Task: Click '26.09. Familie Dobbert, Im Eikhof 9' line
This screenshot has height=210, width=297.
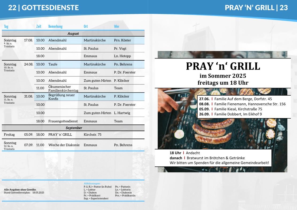Action: click(x=230, y=114)
